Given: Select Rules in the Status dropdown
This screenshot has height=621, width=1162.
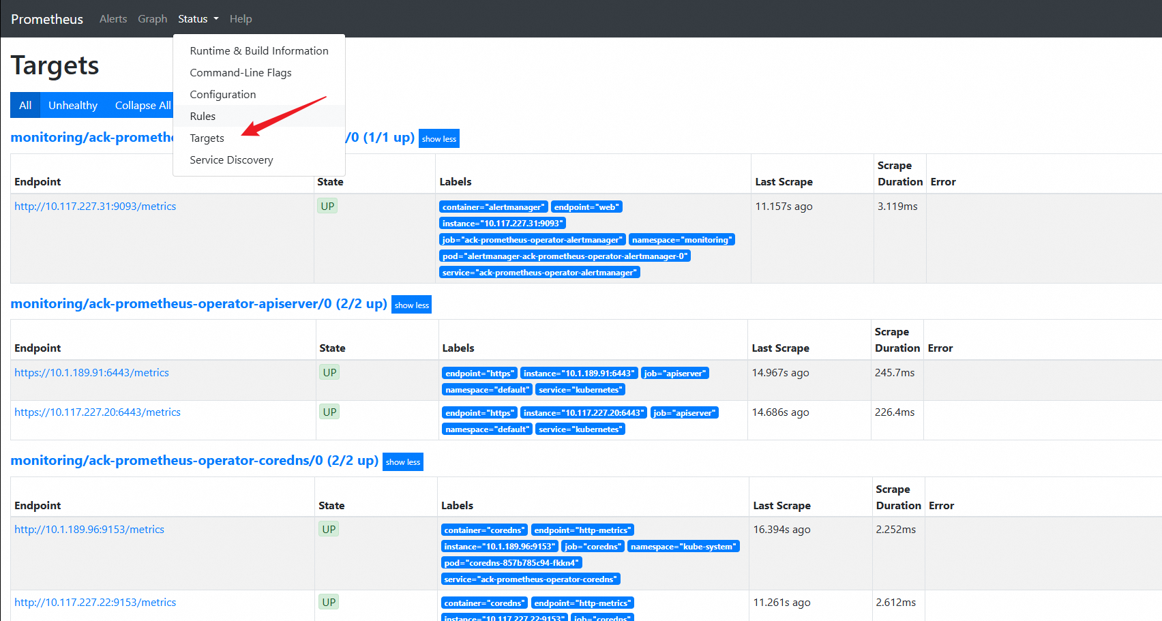Looking at the screenshot, I should (203, 117).
